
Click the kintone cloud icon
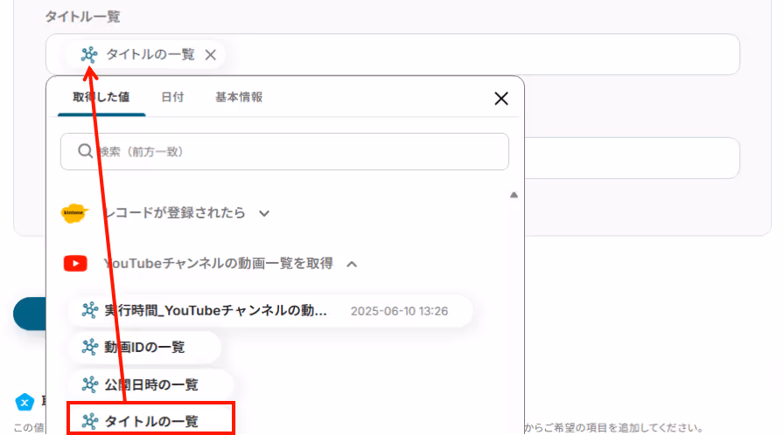click(x=74, y=213)
